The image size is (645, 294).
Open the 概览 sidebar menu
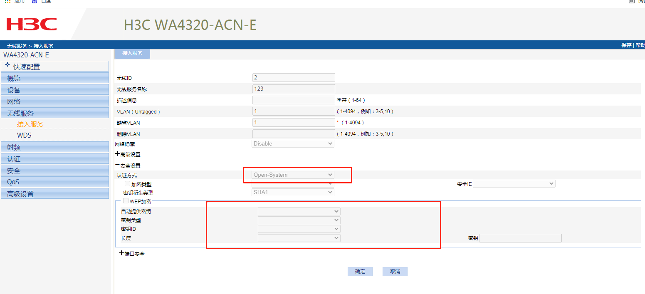tap(55, 78)
